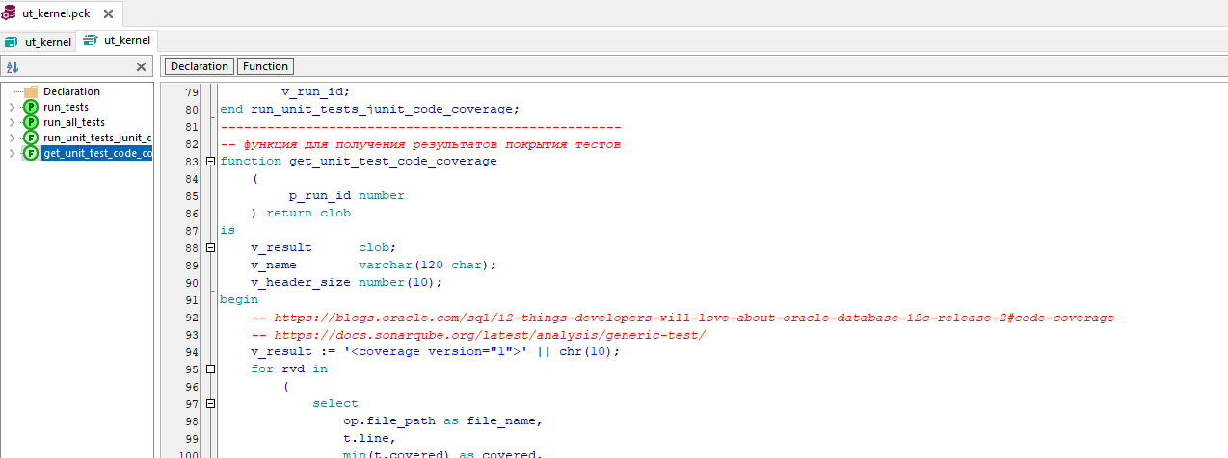
Task: Click the alphabetical sort A-Z icon
Action: click(13, 67)
